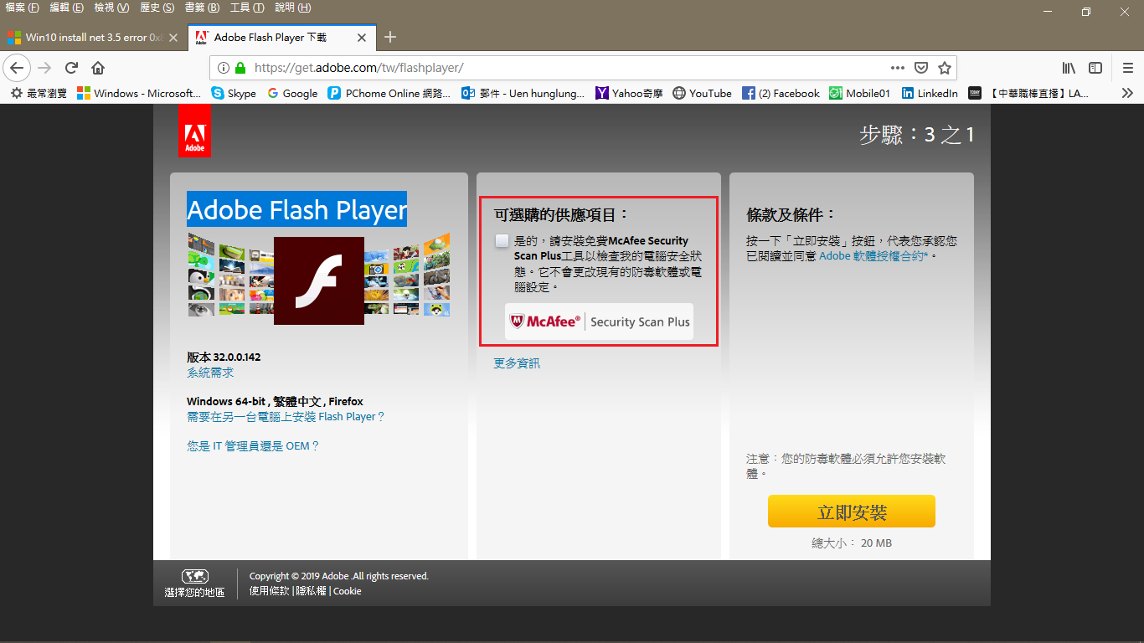Open the LinkedIn bookmark
1144x643 pixels.
929,93
